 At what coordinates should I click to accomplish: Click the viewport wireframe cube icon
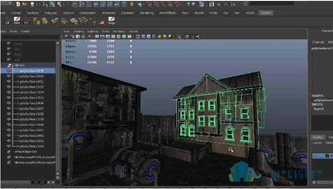click(x=138, y=36)
